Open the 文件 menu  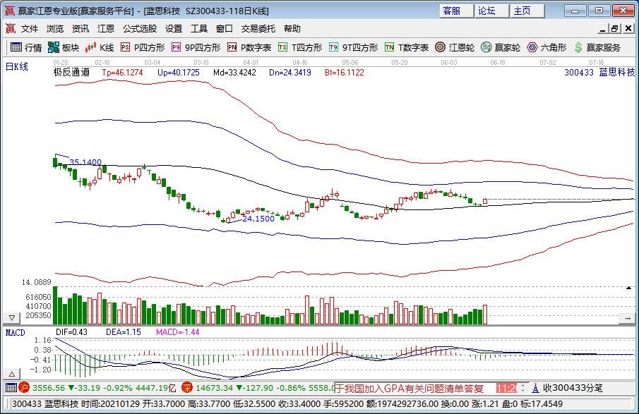coord(30,28)
